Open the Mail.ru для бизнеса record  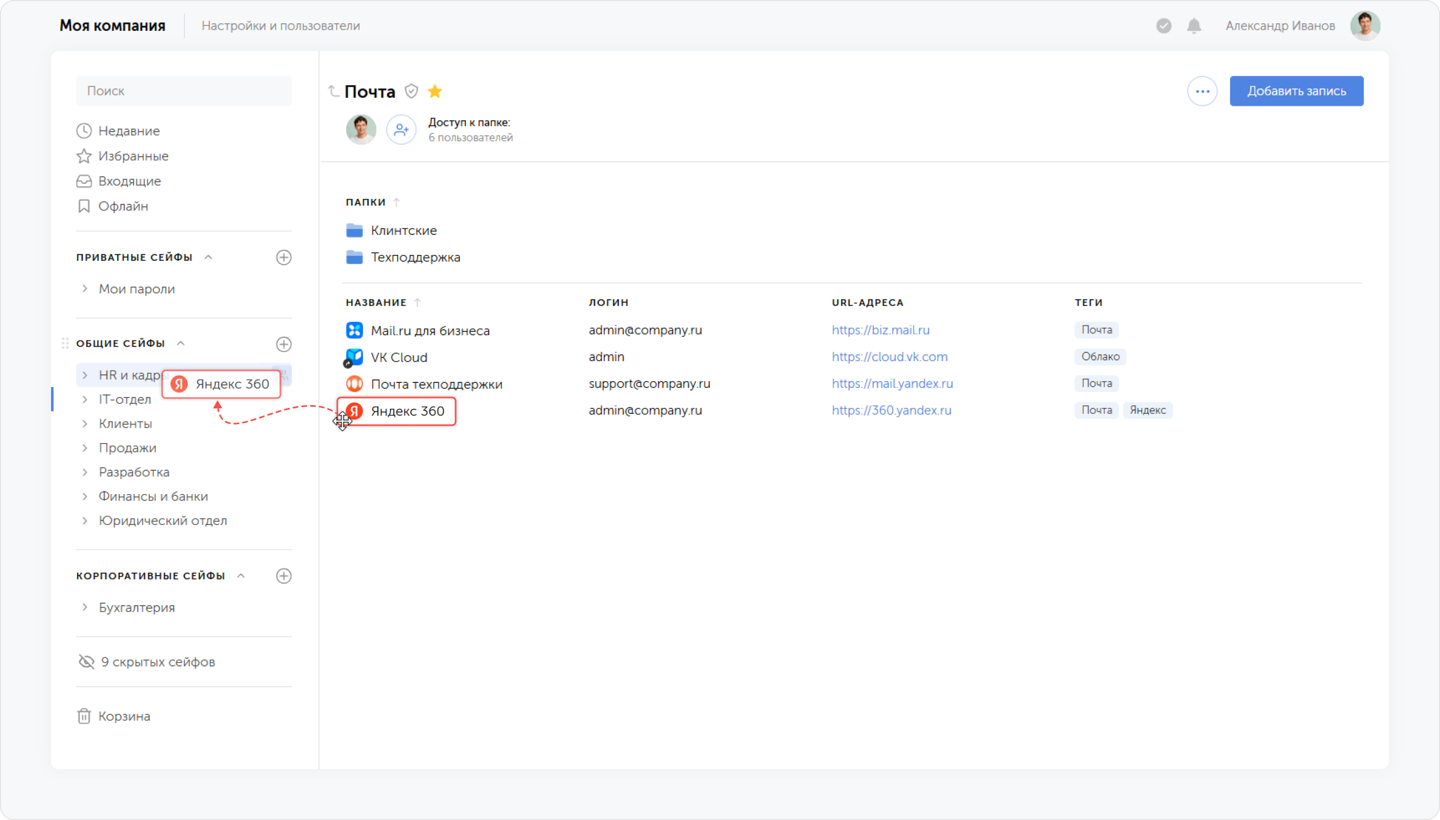point(418,331)
